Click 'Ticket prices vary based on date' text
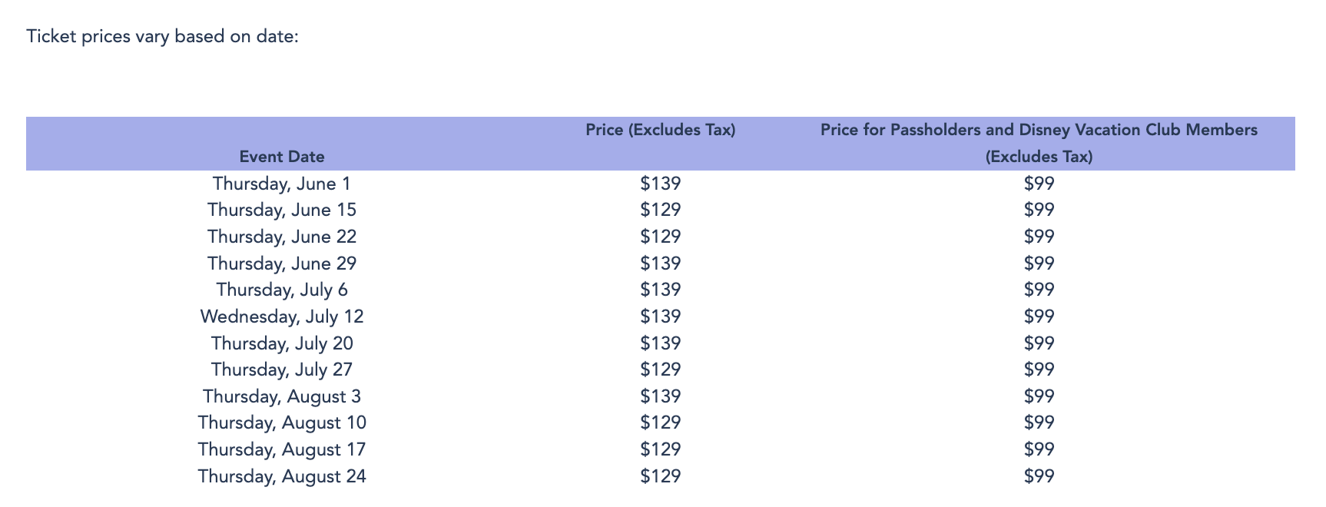Image resolution: width=1326 pixels, height=507 pixels. [x=162, y=36]
